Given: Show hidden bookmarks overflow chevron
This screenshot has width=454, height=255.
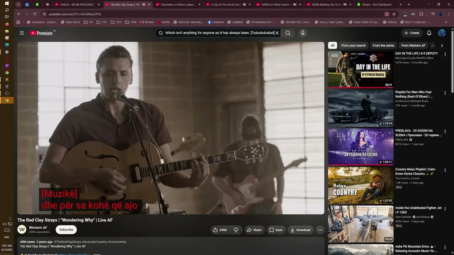Looking at the screenshot, I should pos(446,22).
